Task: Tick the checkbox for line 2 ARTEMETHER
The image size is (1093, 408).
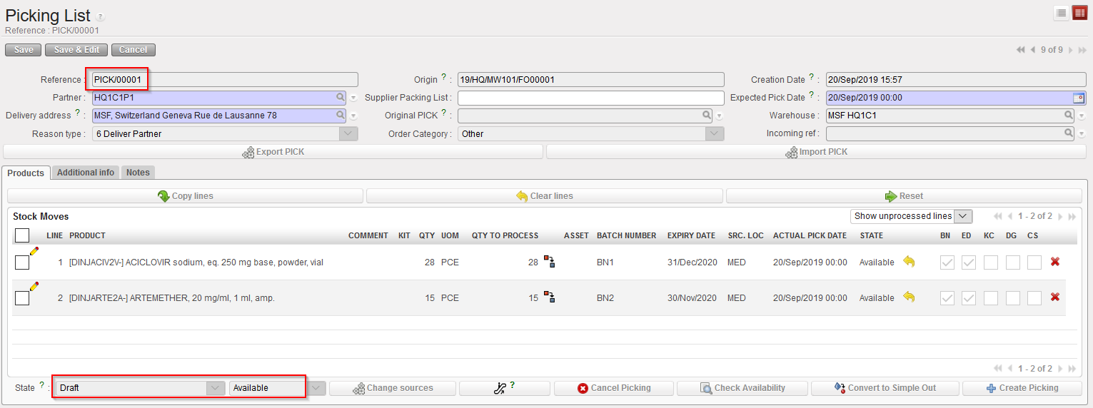Action: click(22, 298)
